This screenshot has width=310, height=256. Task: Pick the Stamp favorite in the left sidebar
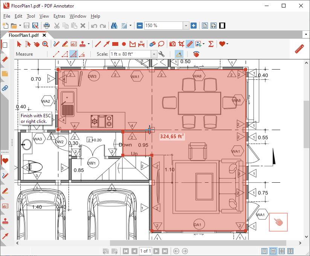tap(5, 221)
